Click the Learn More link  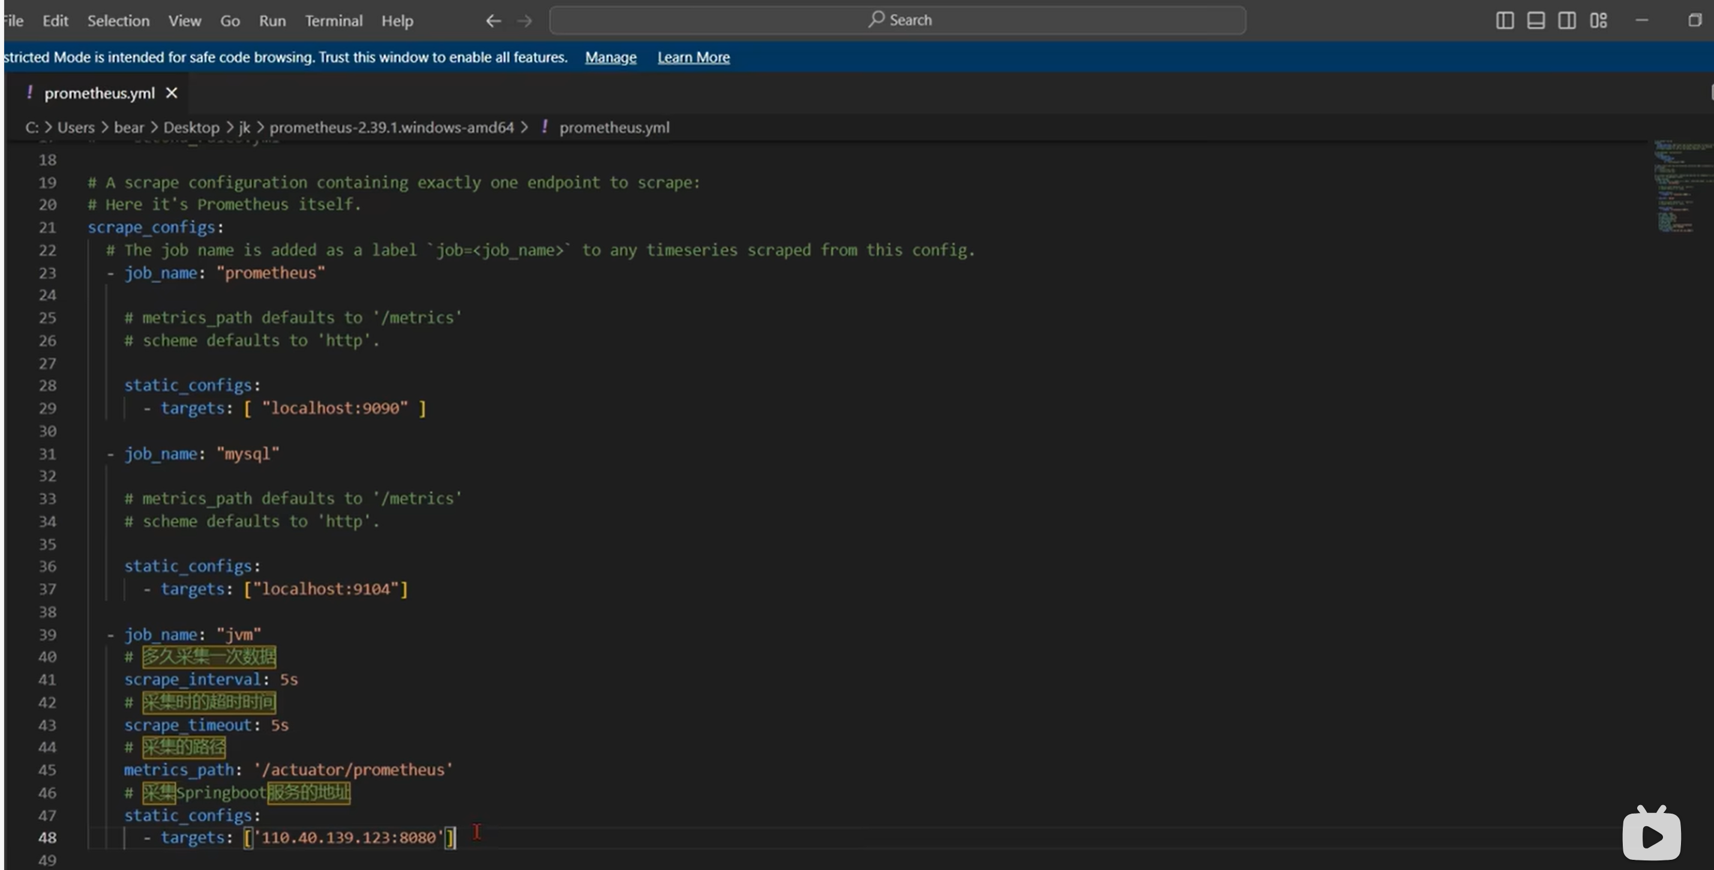693,57
